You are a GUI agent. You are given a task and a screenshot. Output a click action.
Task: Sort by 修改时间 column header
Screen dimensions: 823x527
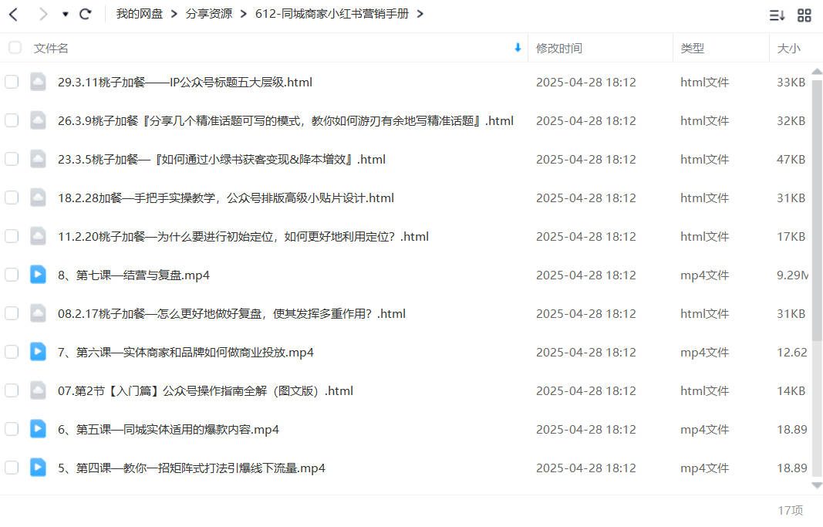tap(559, 49)
